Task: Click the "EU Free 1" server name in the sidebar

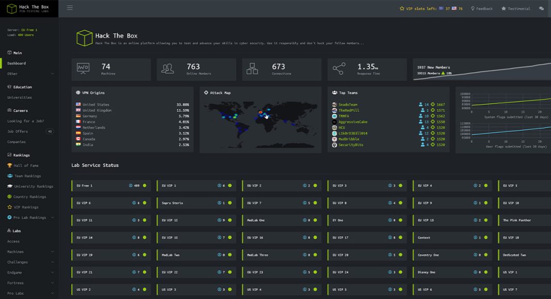Action: (x=29, y=30)
